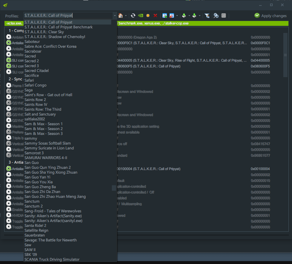Viewport: 292px width, 264px height.
Task: Click the hex value 0x96861077
Action: tap(260, 155)
